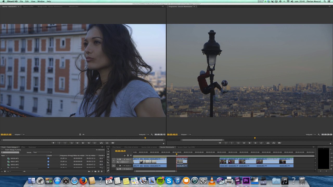Image resolution: width=333 pixels, height=187 pixels.
Task: Select the Ripple Edit tool
Action: click(x=108, y=154)
